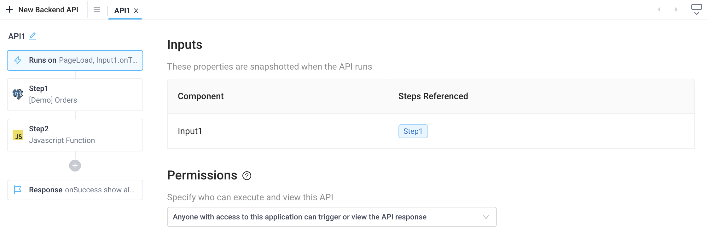Image resolution: width=708 pixels, height=238 pixels.
Task: Click the Steps Referenced column header
Action: click(541, 96)
